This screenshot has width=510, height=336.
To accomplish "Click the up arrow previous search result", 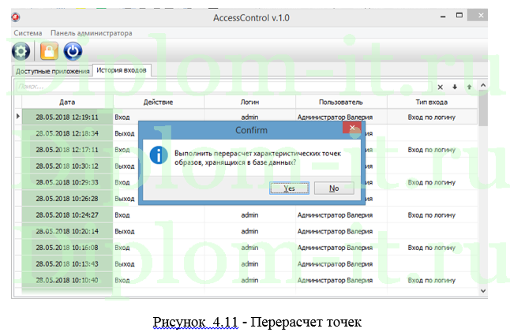I will click(469, 87).
